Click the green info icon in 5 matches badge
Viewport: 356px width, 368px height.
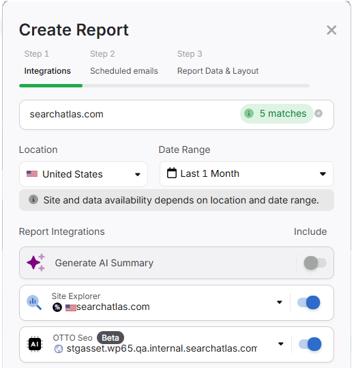(x=249, y=113)
